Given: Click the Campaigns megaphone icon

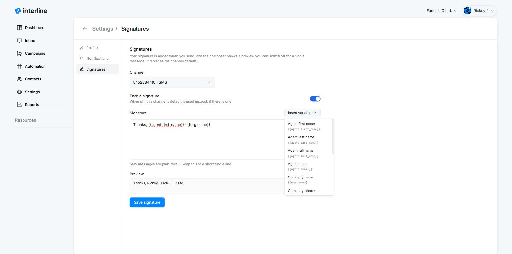Looking at the screenshot, I should (20, 53).
